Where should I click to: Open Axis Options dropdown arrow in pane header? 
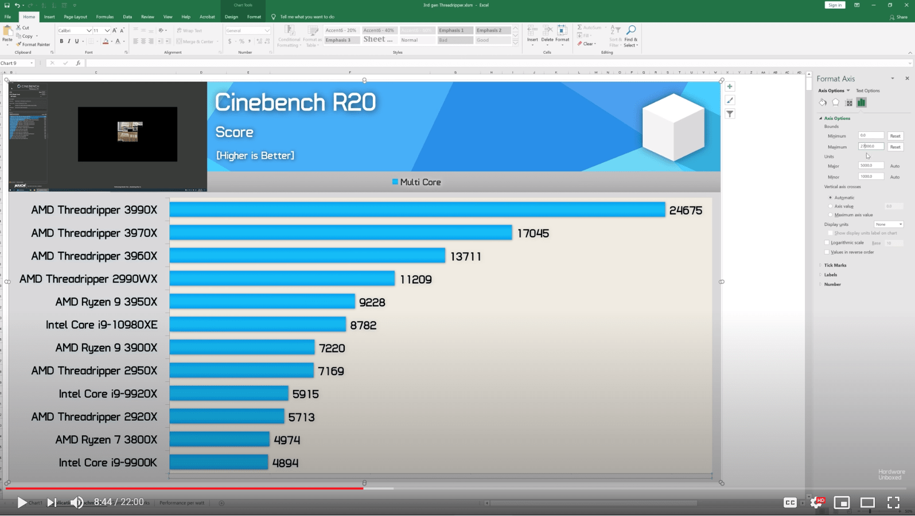click(848, 91)
